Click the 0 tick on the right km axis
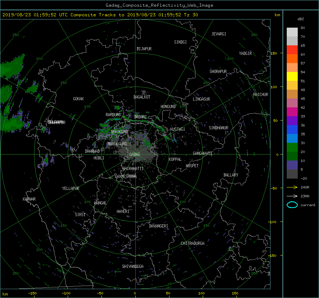This screenshot has width=319, height=298. click(277, 154)
